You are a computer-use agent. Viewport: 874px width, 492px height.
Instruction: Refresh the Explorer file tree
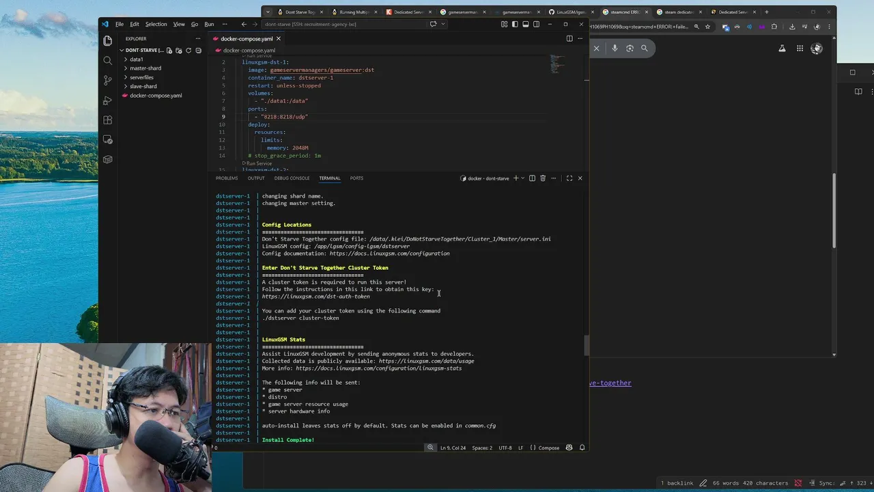[x=188, y=51]
